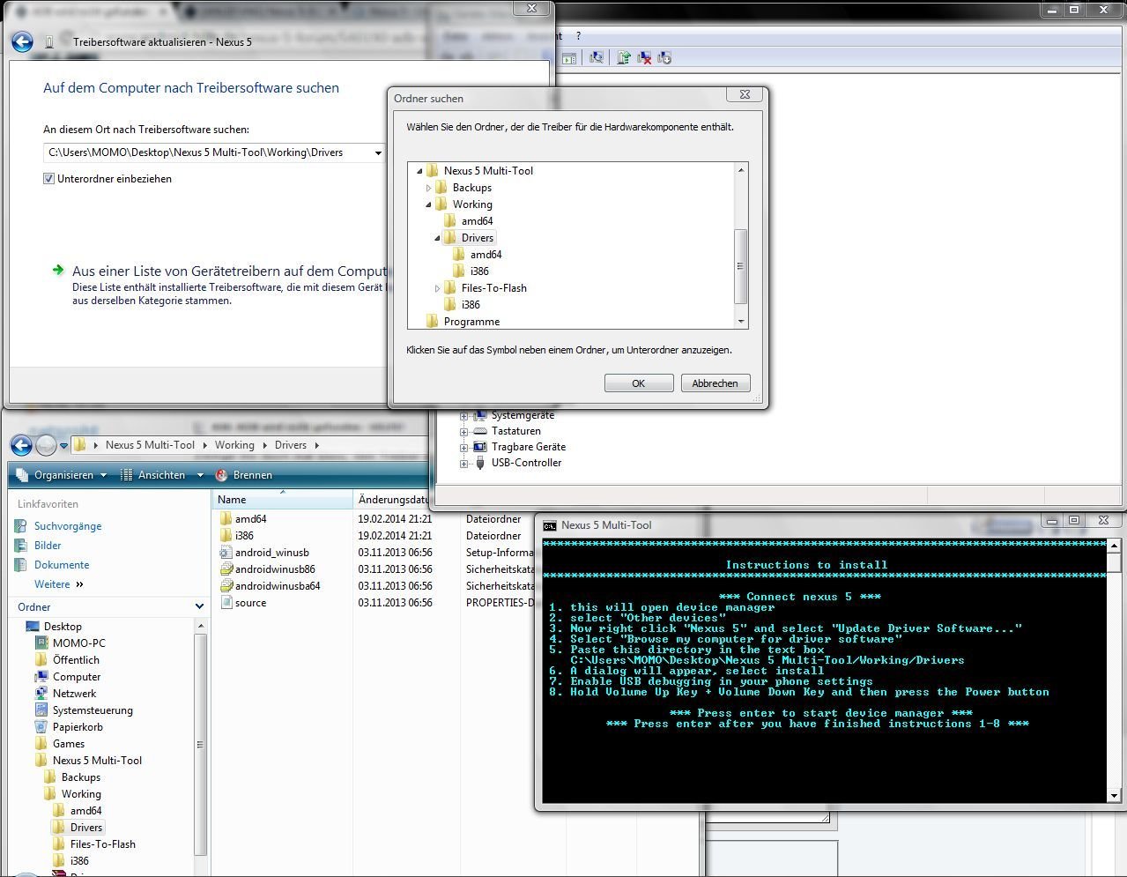Expand Tragbare Geräte in Device Manager

click(x=463, y=448)
